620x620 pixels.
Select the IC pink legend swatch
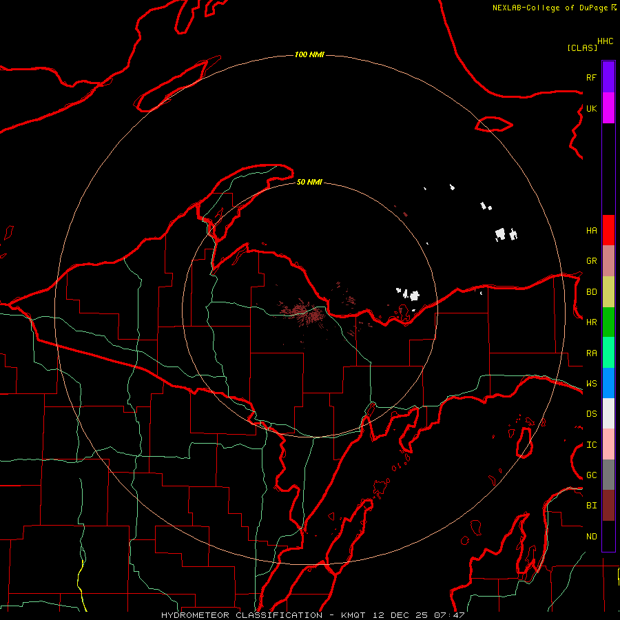pyautogui.click(x=608, y=444)
